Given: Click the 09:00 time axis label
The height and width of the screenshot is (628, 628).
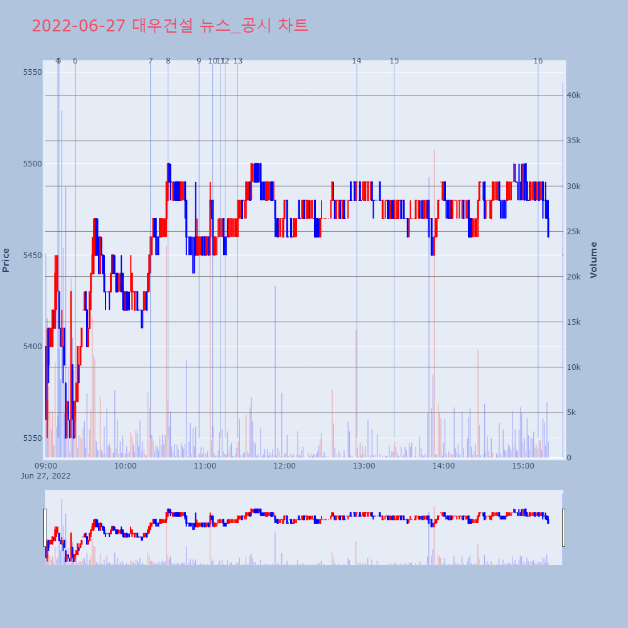Looking at the screenshot, I should click(x=46, y=466).
